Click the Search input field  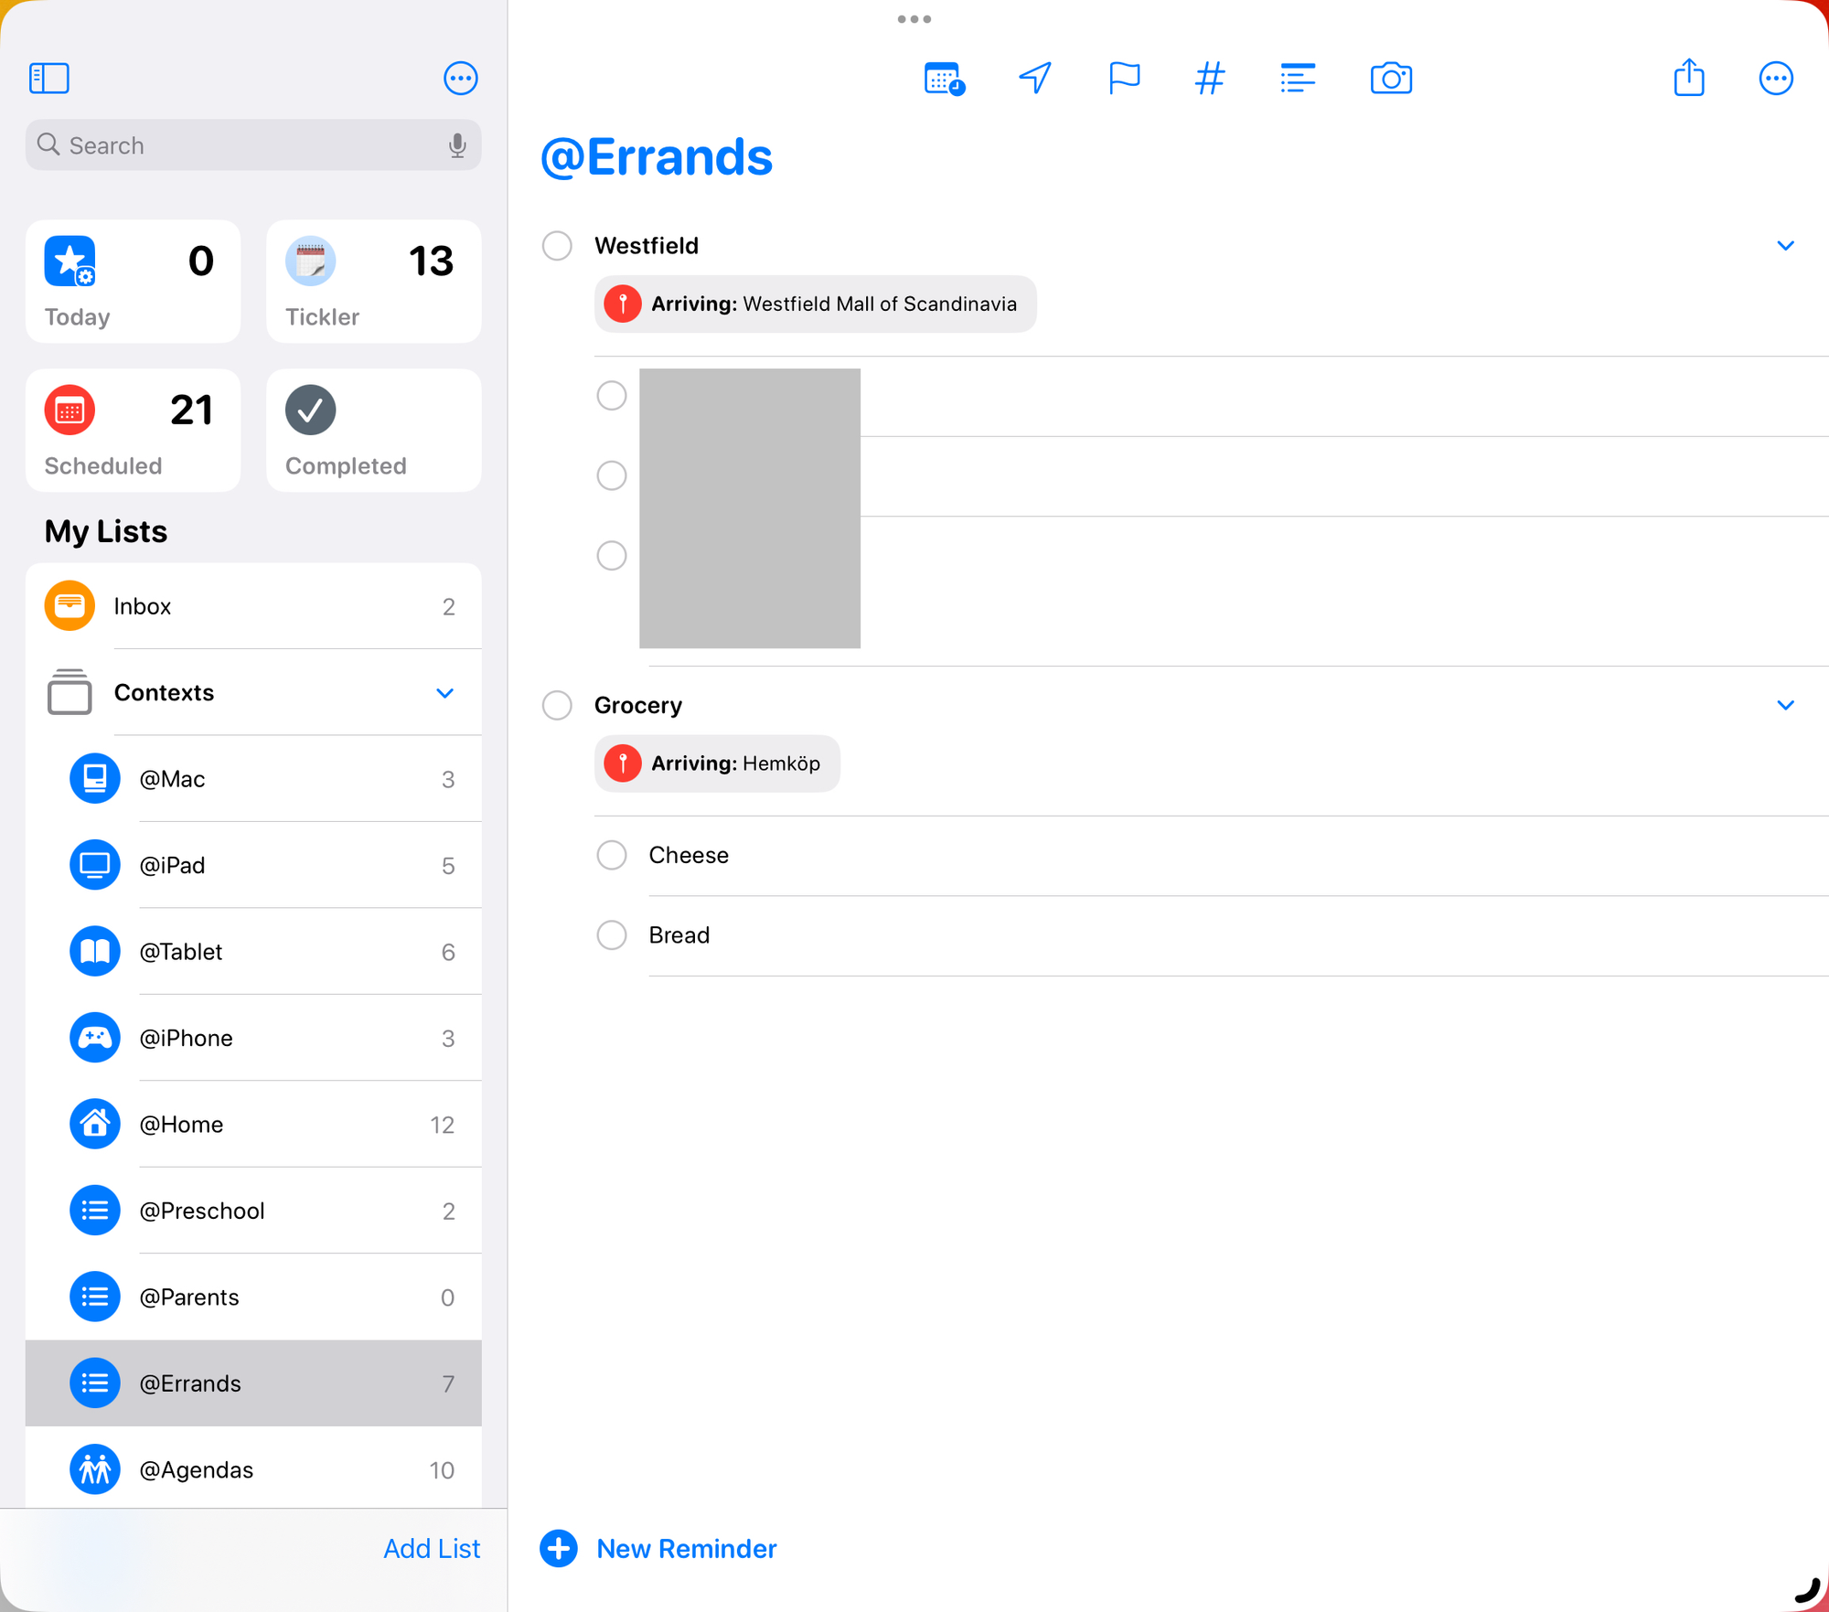(x=252, y=144)
